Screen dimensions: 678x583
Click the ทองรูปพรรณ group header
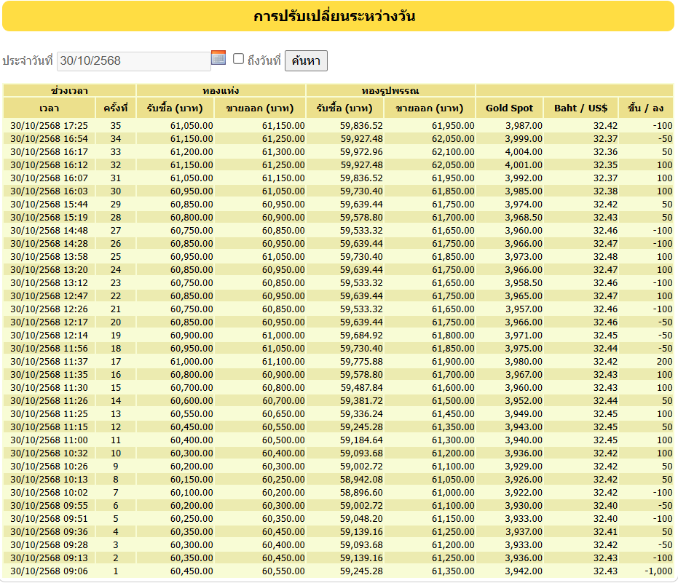[x=390, y=91]
